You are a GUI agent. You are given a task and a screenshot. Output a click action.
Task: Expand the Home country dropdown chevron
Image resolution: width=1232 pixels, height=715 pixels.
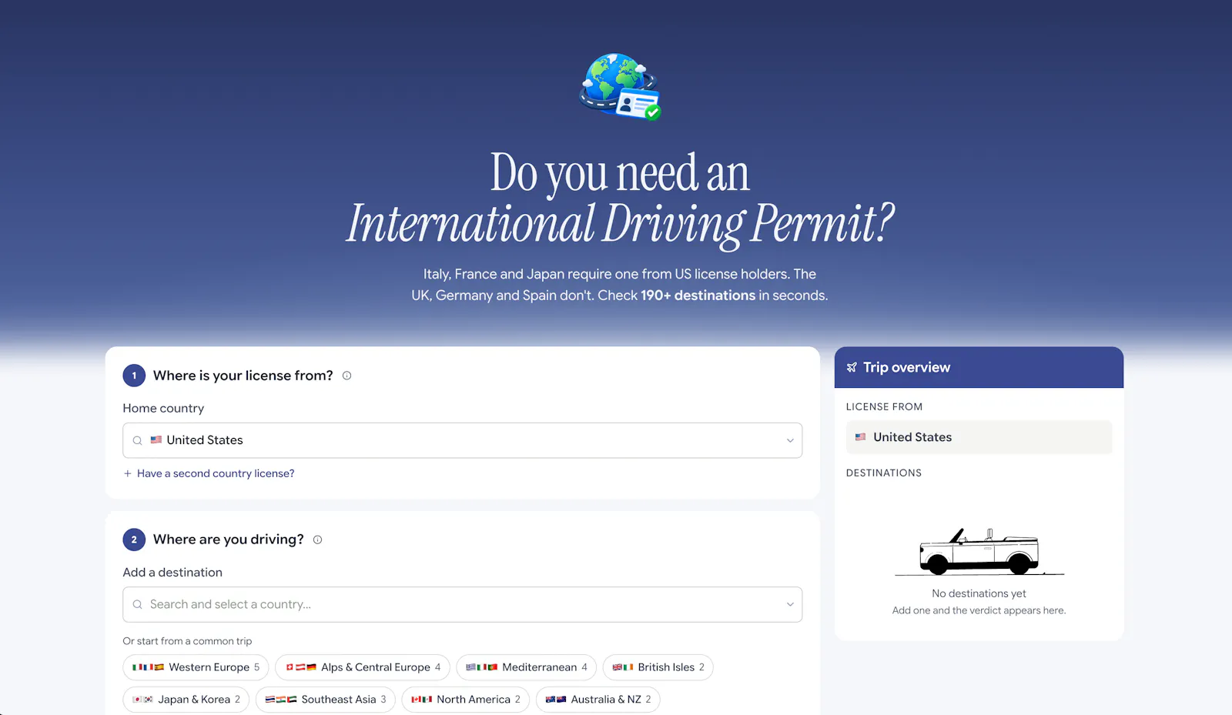tap(790, 440)
